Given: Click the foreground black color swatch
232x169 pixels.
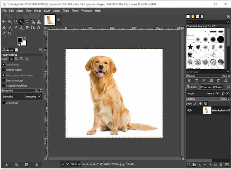Looking at the screenshot, I should pos(20,40).
